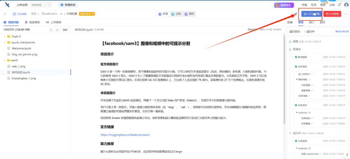This screenshot has height=159, width=350.
Task: Click the platform X logo
Action: pyautogui.click(x=7, y=5)
